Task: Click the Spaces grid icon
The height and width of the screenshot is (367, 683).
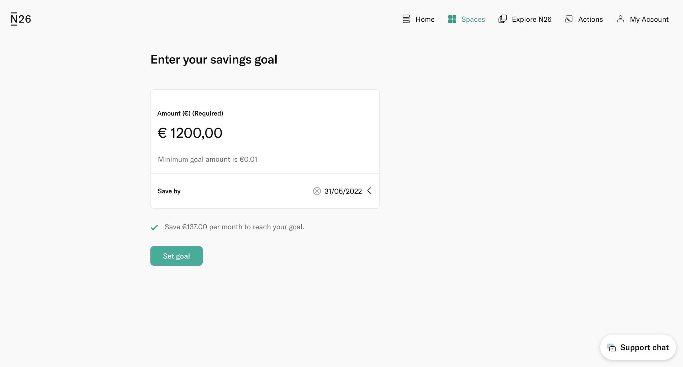Action: tap(452, 19)
